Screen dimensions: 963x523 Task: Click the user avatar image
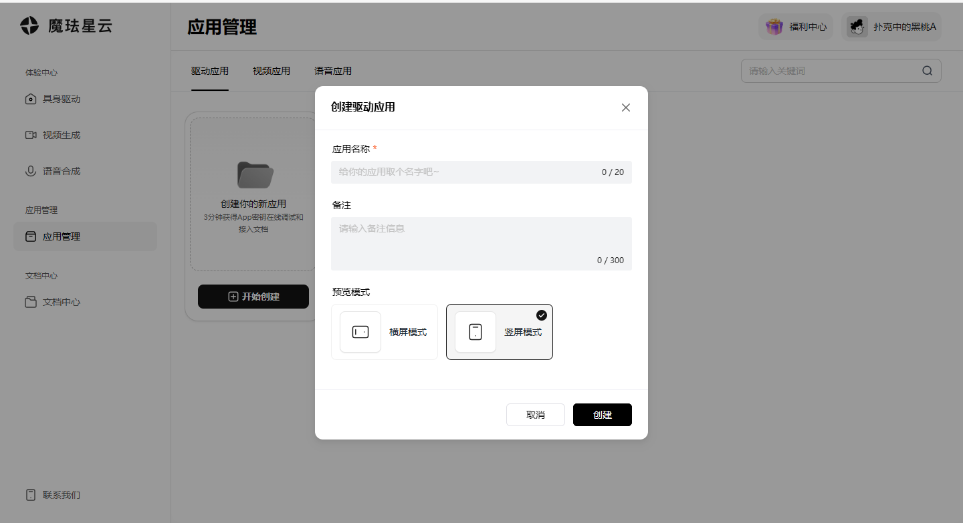pos(857,27)
